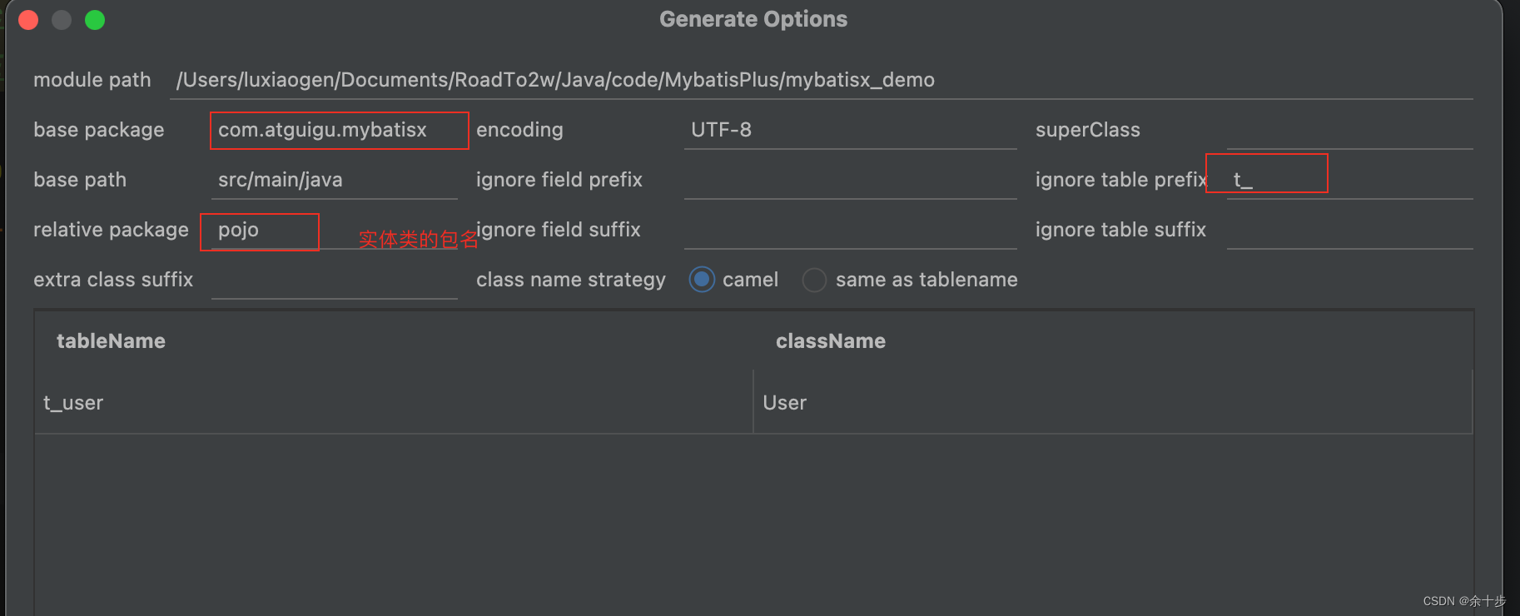The image size is (1520, 616).
Task: Focus the ignore table suffix input
Action: tap(1349, 231)
